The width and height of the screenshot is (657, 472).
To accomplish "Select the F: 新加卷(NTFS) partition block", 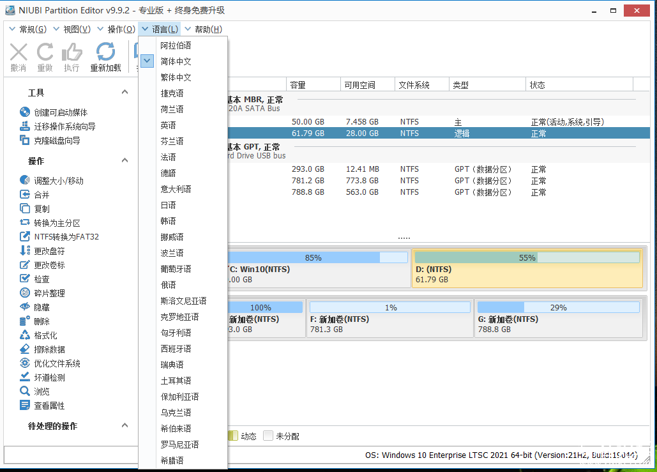I will (x=389, y=318).
